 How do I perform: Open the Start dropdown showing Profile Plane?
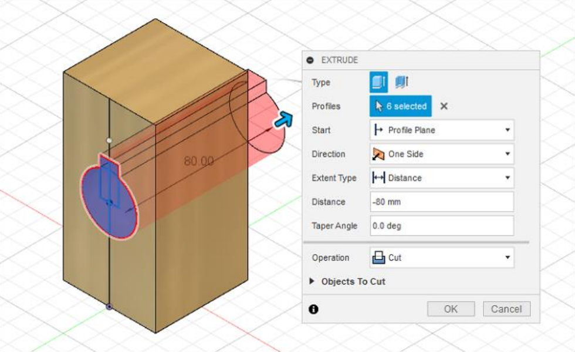pos(442,130)
